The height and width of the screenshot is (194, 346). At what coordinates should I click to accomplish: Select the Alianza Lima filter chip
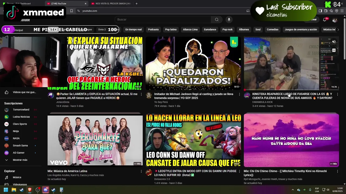[190, 29]
